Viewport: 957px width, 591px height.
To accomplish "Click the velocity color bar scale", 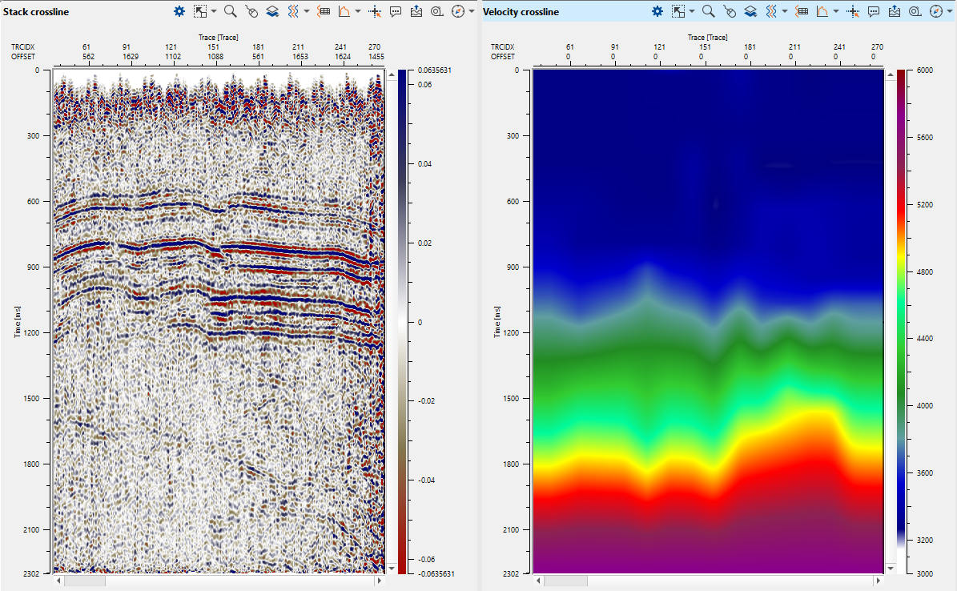I will pos(901,320).
